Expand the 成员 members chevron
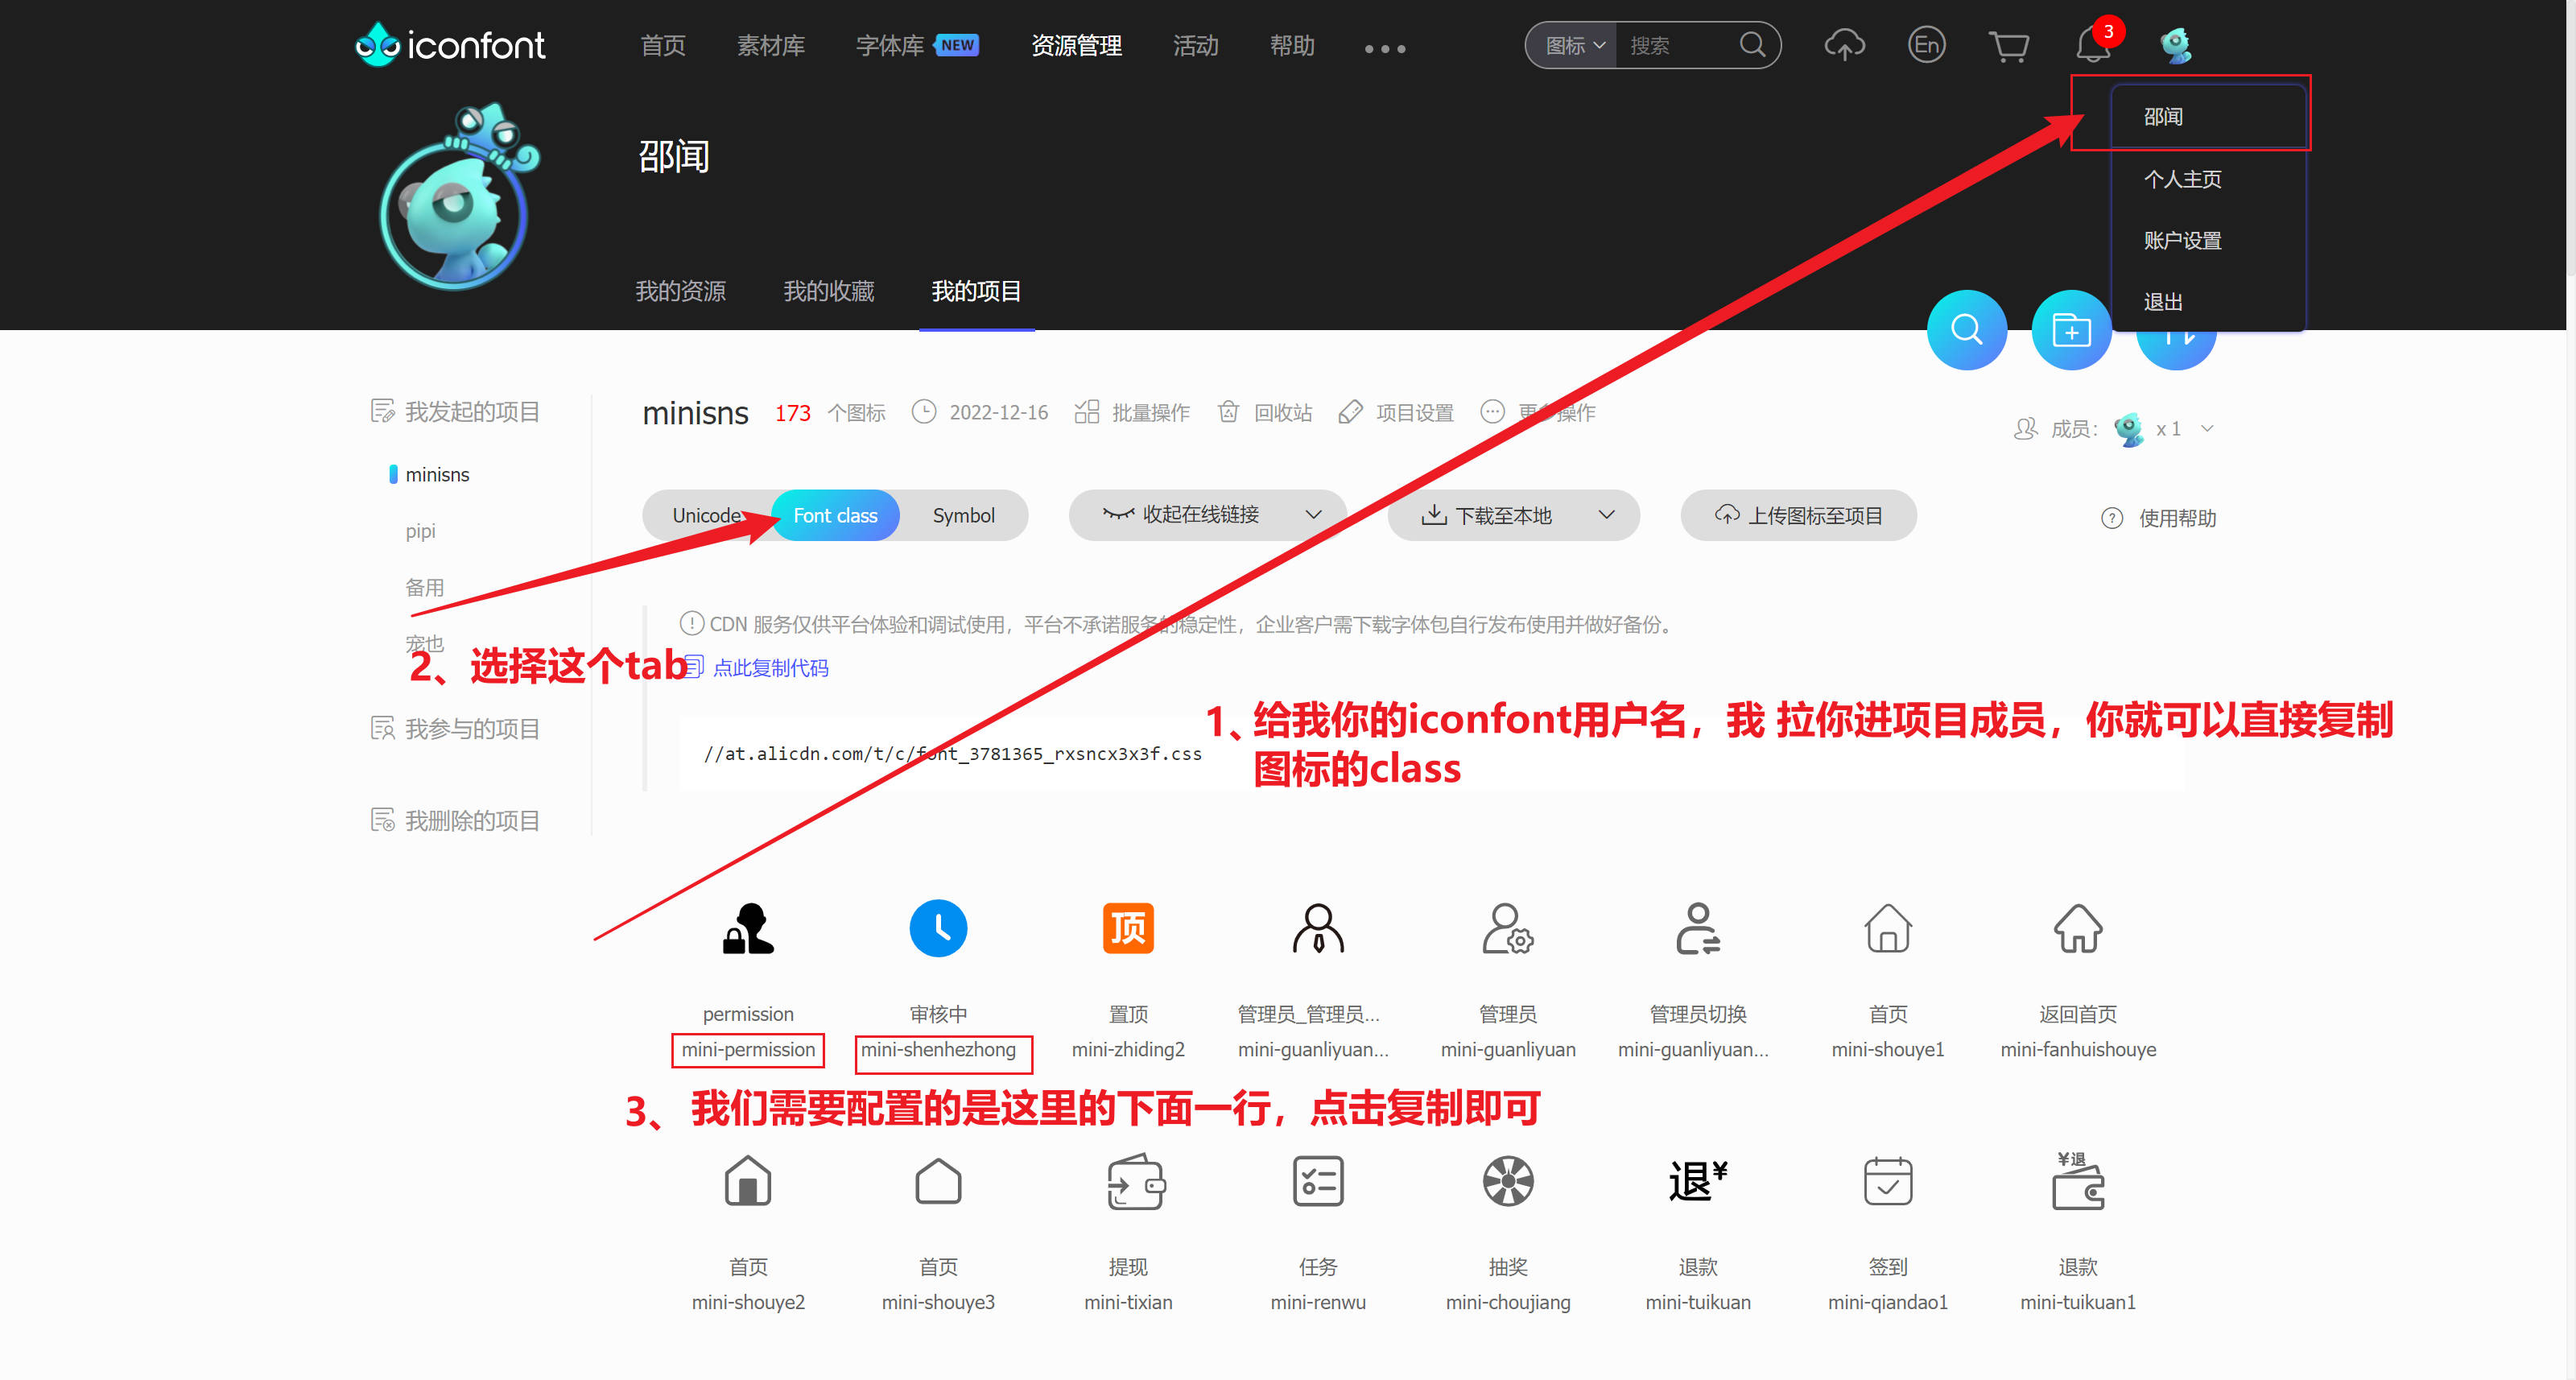The width and height of the screenshot is (2576, 1380). [x=2207, y=429]
